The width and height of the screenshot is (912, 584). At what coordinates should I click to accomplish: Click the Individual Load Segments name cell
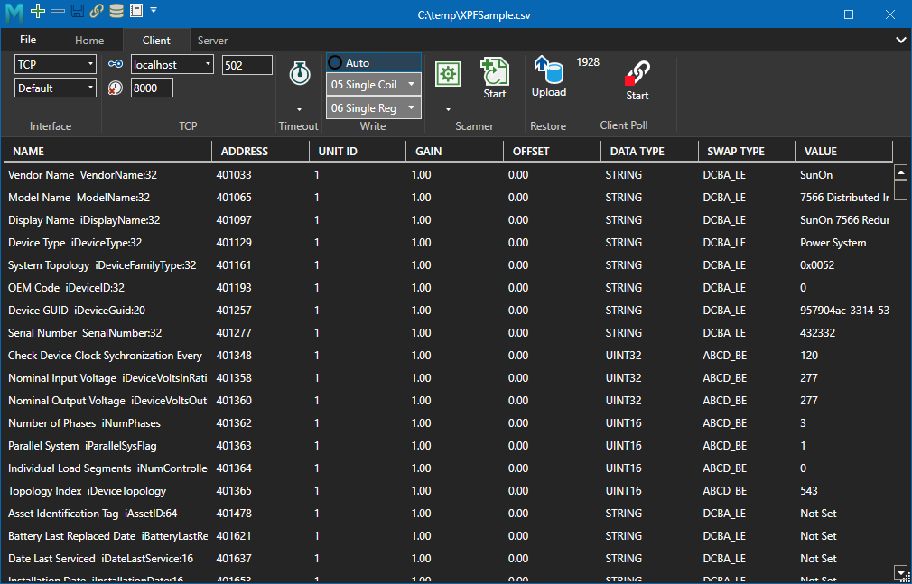click(107, 468)
